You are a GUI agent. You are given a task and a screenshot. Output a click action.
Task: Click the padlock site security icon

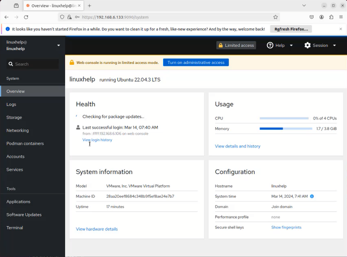click(69, 17)
